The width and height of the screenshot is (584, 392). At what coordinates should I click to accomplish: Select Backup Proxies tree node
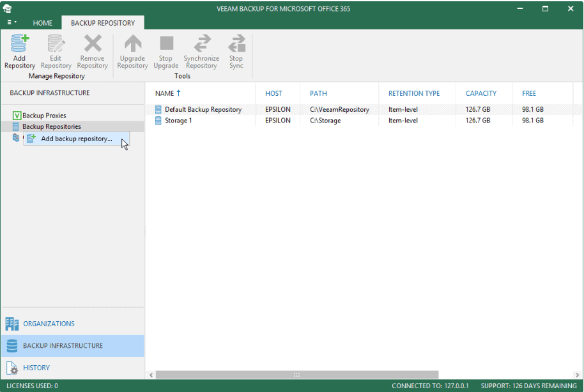(x=44, y=116)
